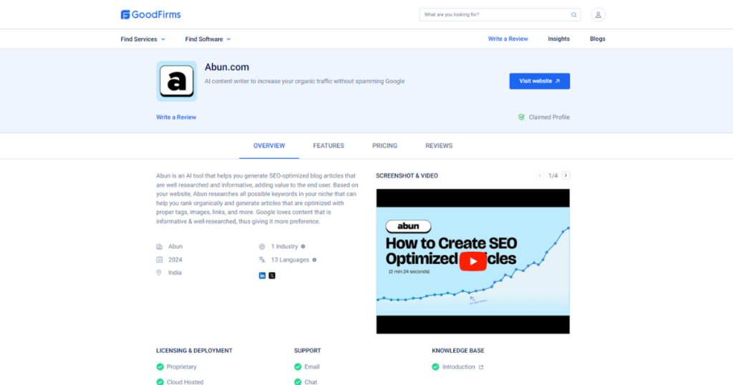The height and width of the screenshot is (385, 733).
Task: Click the green check beside Introduction
Action: pos(436,367)
